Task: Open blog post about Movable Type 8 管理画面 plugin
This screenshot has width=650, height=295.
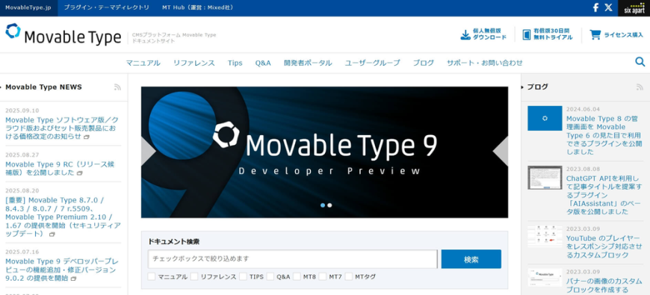Action: [603, 135]
